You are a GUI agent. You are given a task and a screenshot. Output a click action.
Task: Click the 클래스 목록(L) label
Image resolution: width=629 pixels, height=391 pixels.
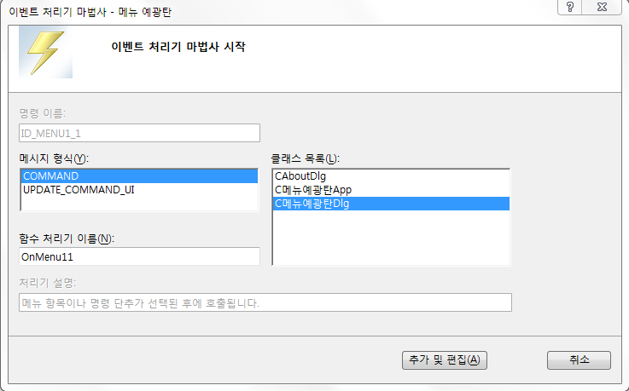[x=306, y=158]
